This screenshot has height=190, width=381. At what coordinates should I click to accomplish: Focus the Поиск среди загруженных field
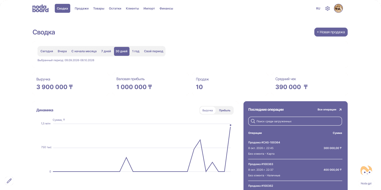pos(295,121)
